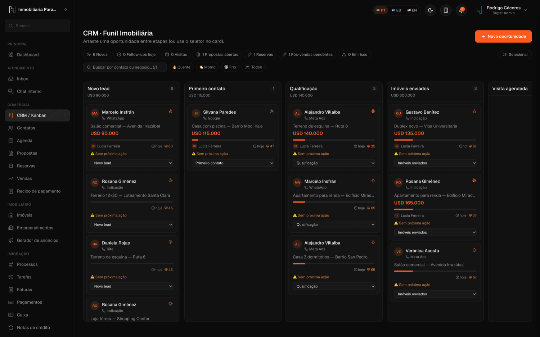Open stage dropdown on Gustavo Benítez card

point(435,163)
